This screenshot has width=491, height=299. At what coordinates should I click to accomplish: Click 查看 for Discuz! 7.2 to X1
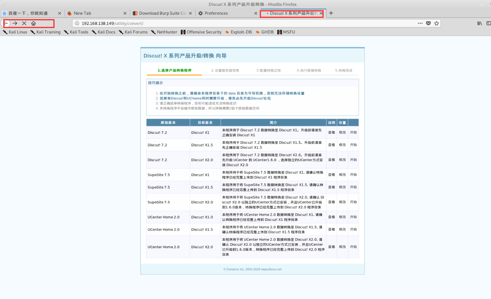tap(331, 133)
